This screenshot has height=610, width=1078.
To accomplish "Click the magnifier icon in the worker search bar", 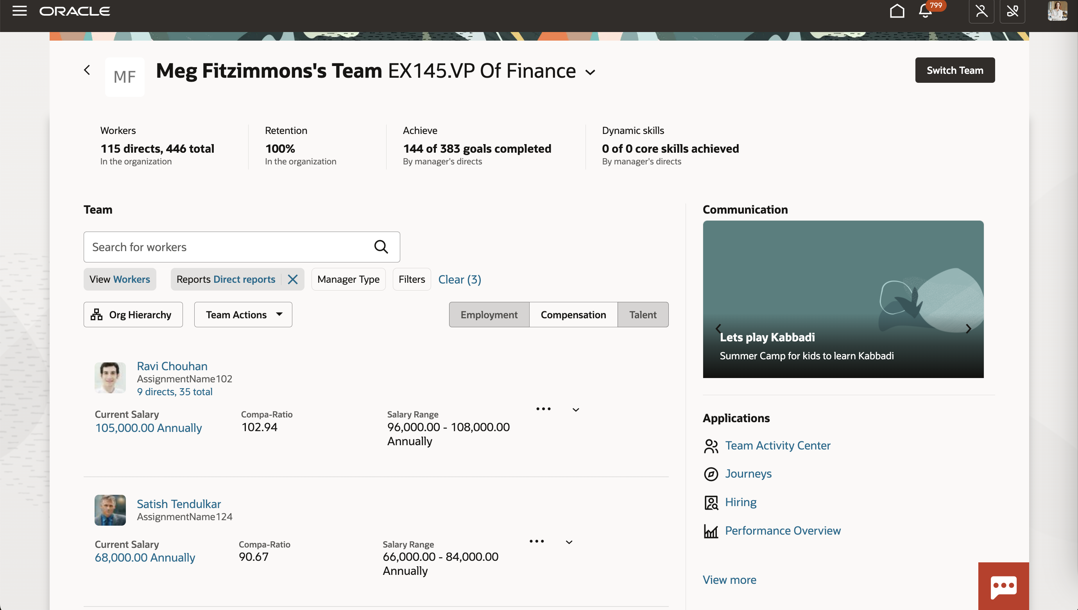I will (x=381, y=247).
